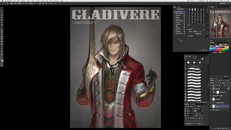Switch to the Channels tab

[x=216, y=78]
